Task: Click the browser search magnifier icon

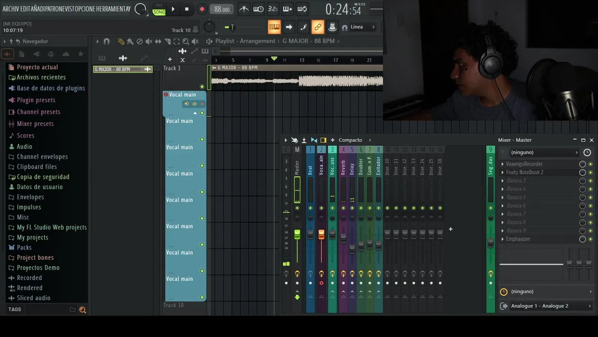Action: point(83,309)
